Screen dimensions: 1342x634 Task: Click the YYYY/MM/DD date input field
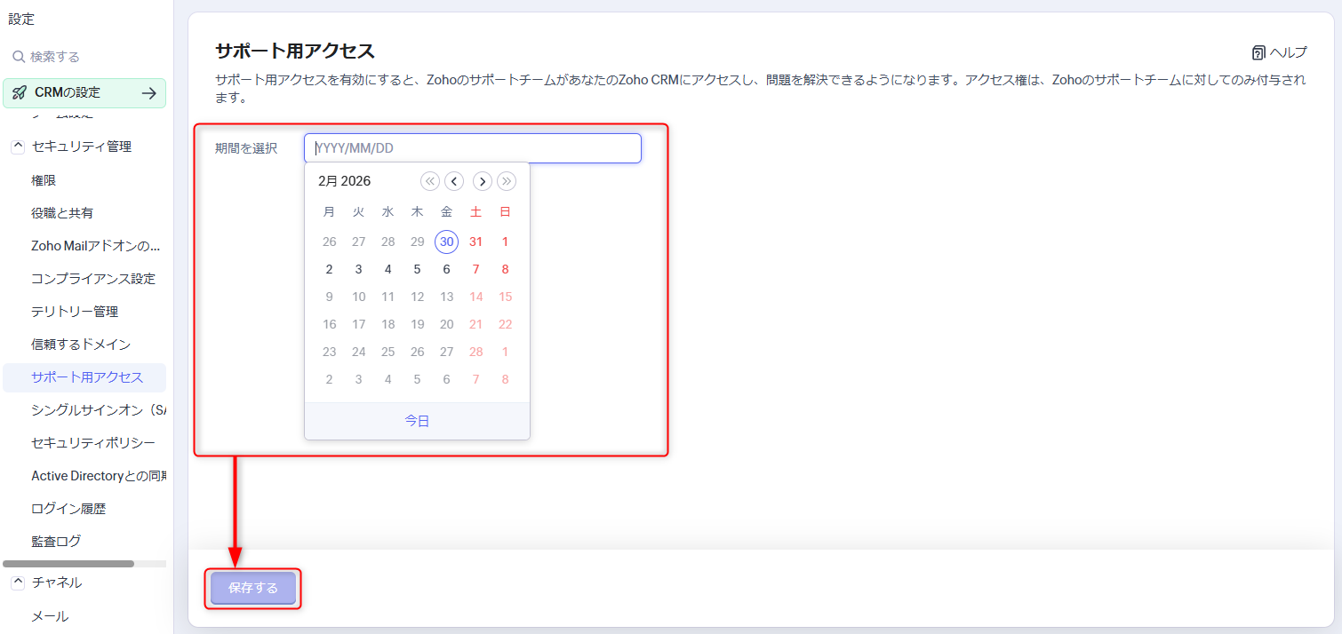[472, 148]
